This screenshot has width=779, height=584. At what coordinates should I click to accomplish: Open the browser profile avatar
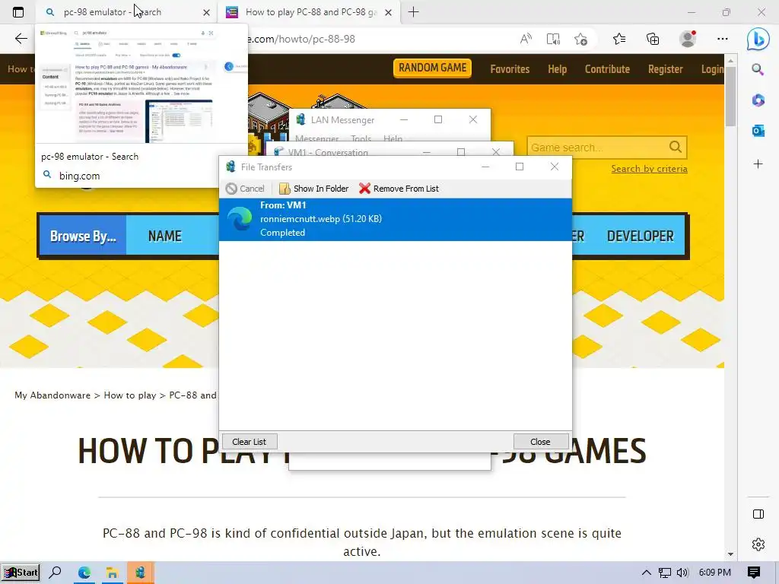[688, 39]
